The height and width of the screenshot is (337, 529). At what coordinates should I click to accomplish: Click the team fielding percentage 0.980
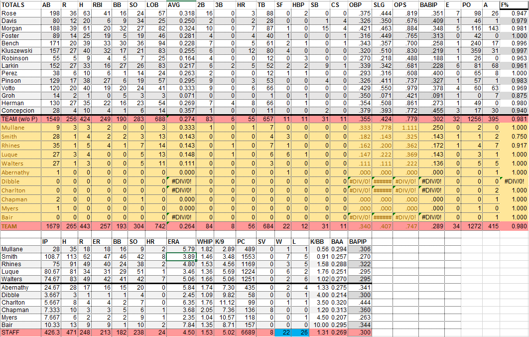tap(514, 226)
